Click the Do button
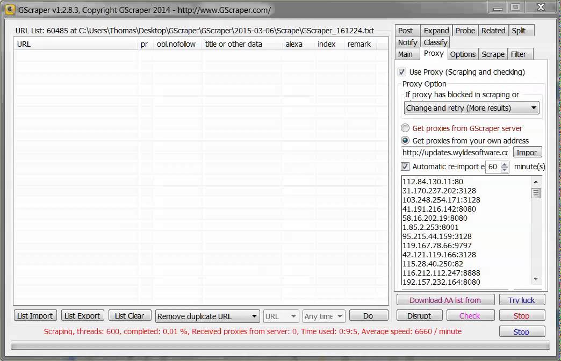The image size is (561, 361). (x=368, y=315)
